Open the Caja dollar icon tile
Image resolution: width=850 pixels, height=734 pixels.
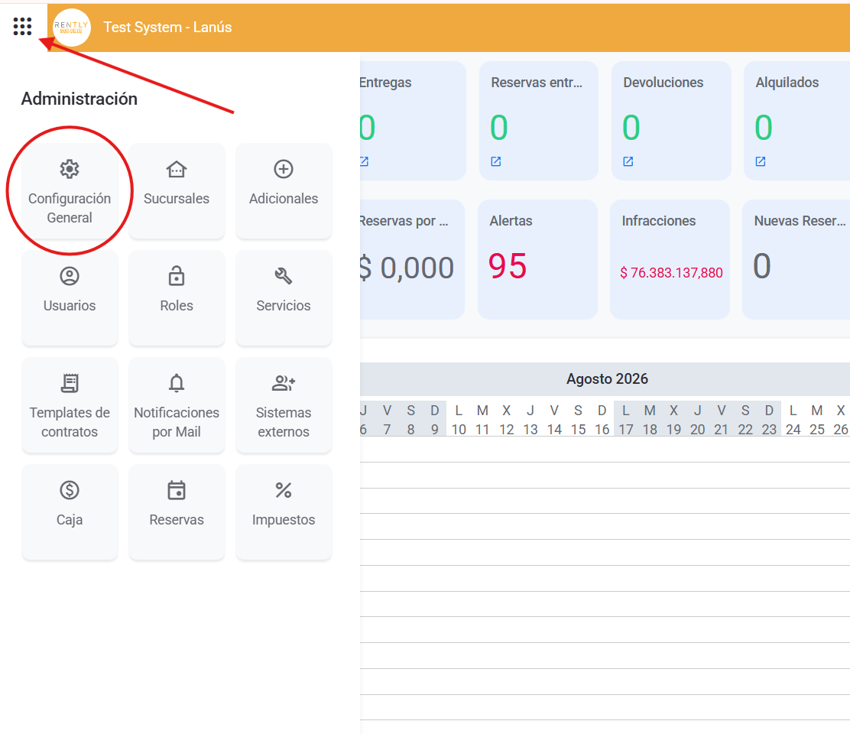pyautogui.click(x=70, y=512)
